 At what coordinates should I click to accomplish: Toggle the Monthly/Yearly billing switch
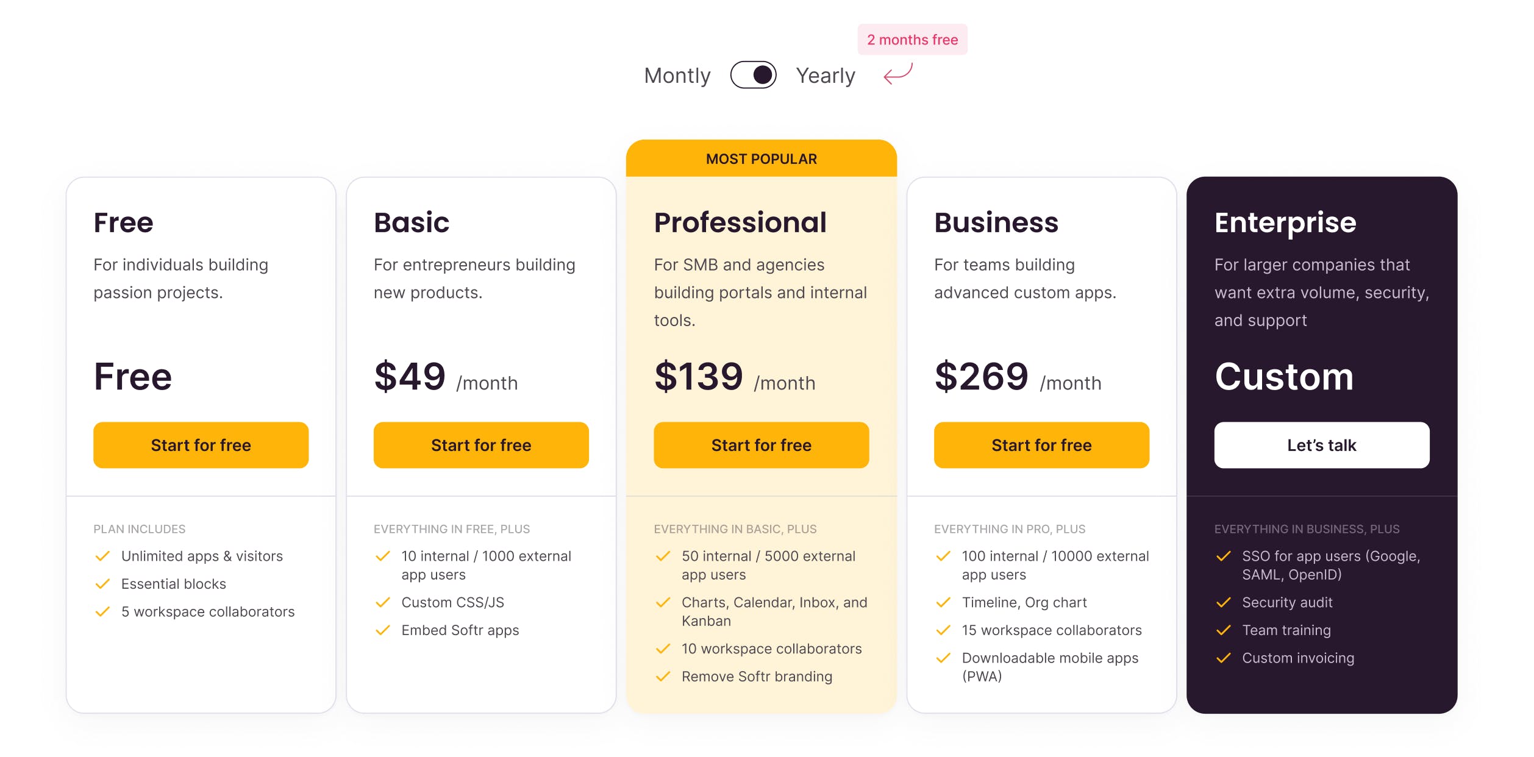tap(753, 75)
